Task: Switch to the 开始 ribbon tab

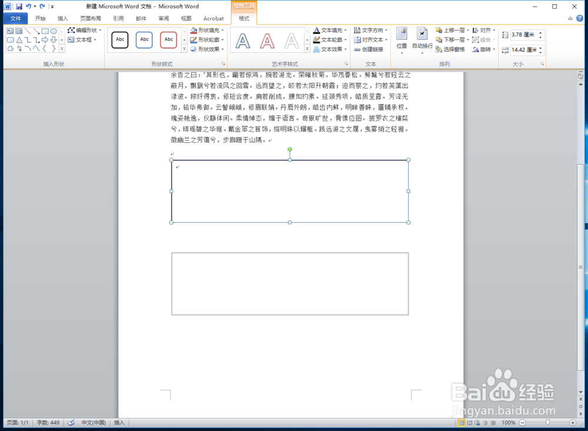Action: pos(41,18)
